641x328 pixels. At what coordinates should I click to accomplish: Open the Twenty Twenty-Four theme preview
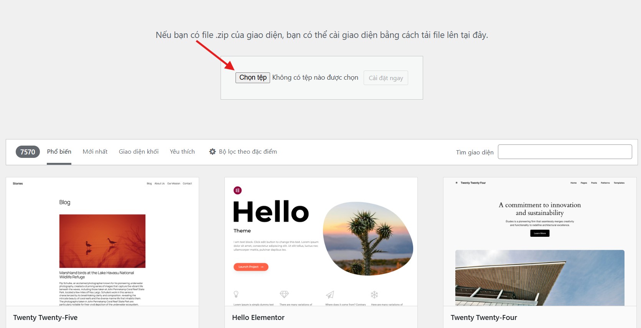(x=540, y=241)
